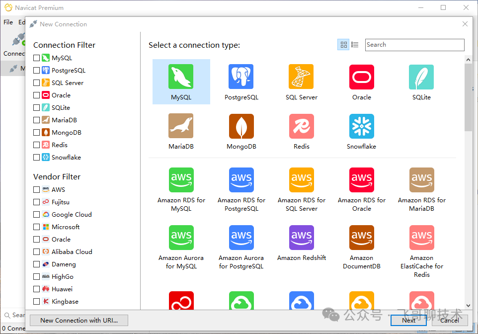Switch to grid icon view

click(343, 45)
